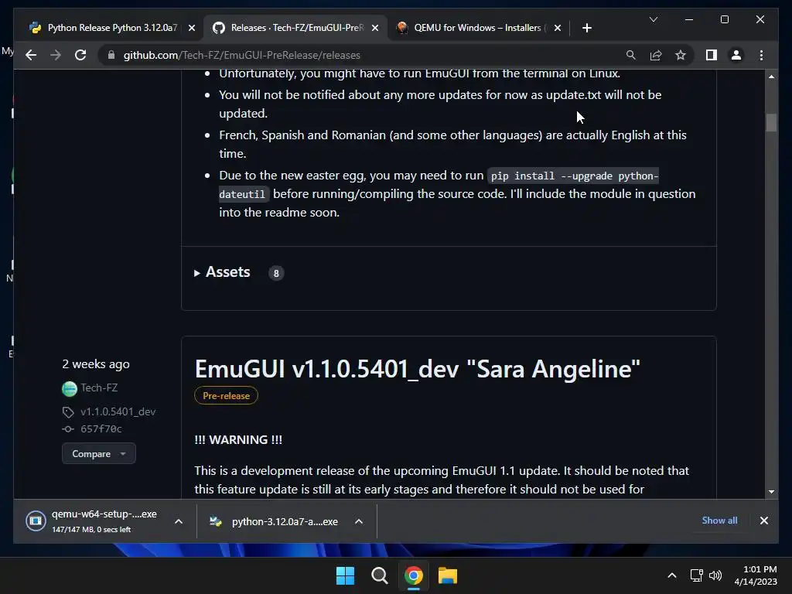Open the EmuGUI v1.1.0.5401_dev release title
Image resolution: width=792 pixels, height=594 pixels.
pos(417,369)
